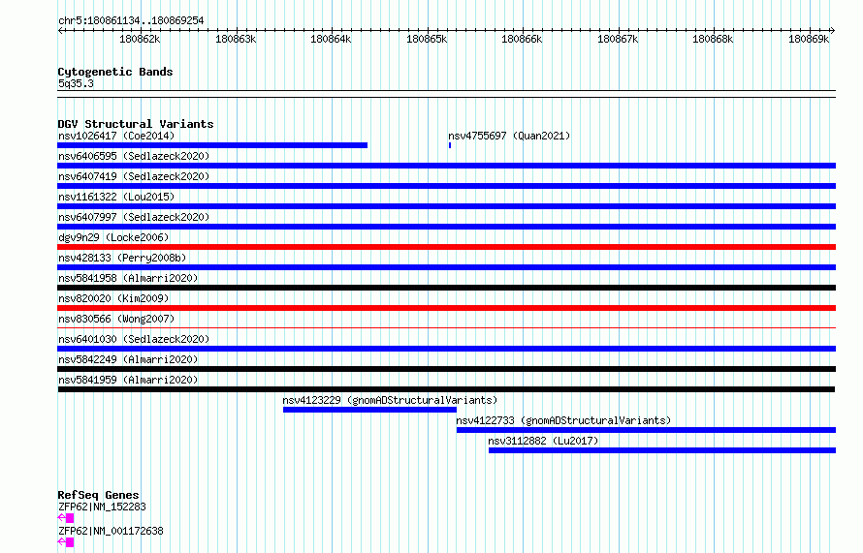Click the 5q35.3 band outline
863x553 pixels.
tap(446, 94)
